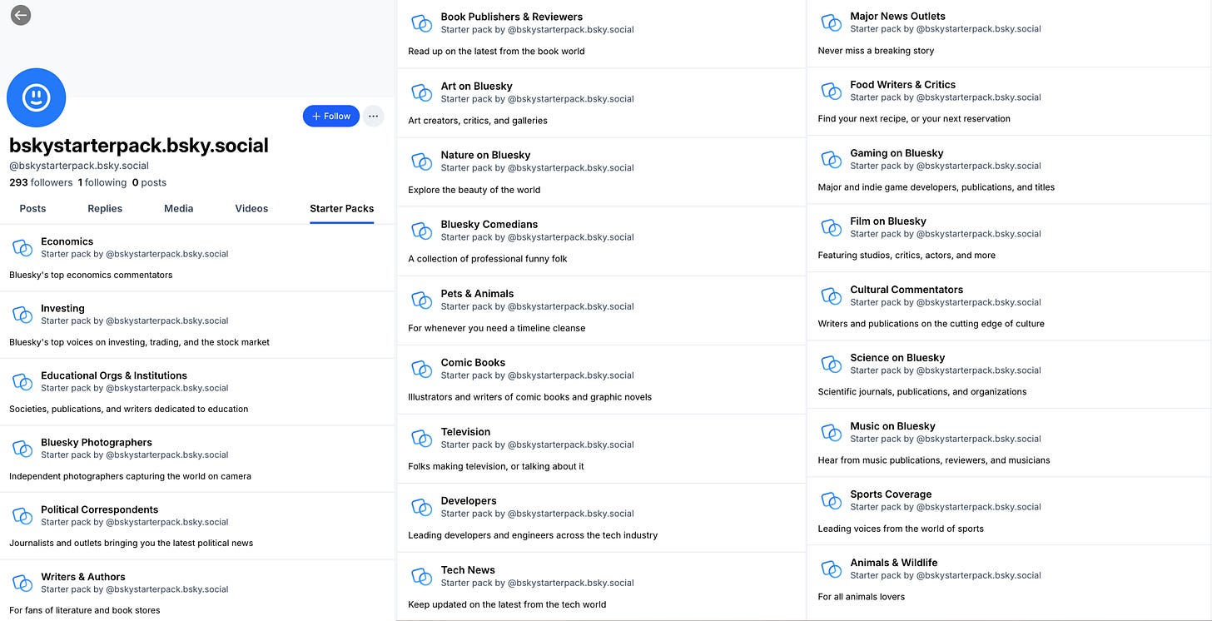
Task: Click the Tech News starter pack icon
Action: point(421,576)
